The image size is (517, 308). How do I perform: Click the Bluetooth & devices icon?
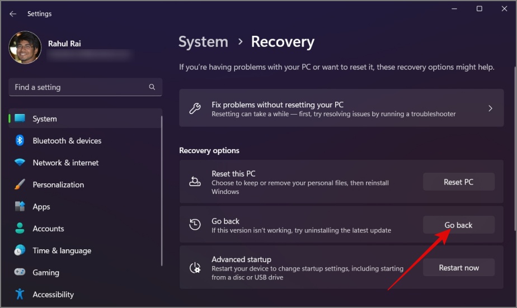point(20,140)
